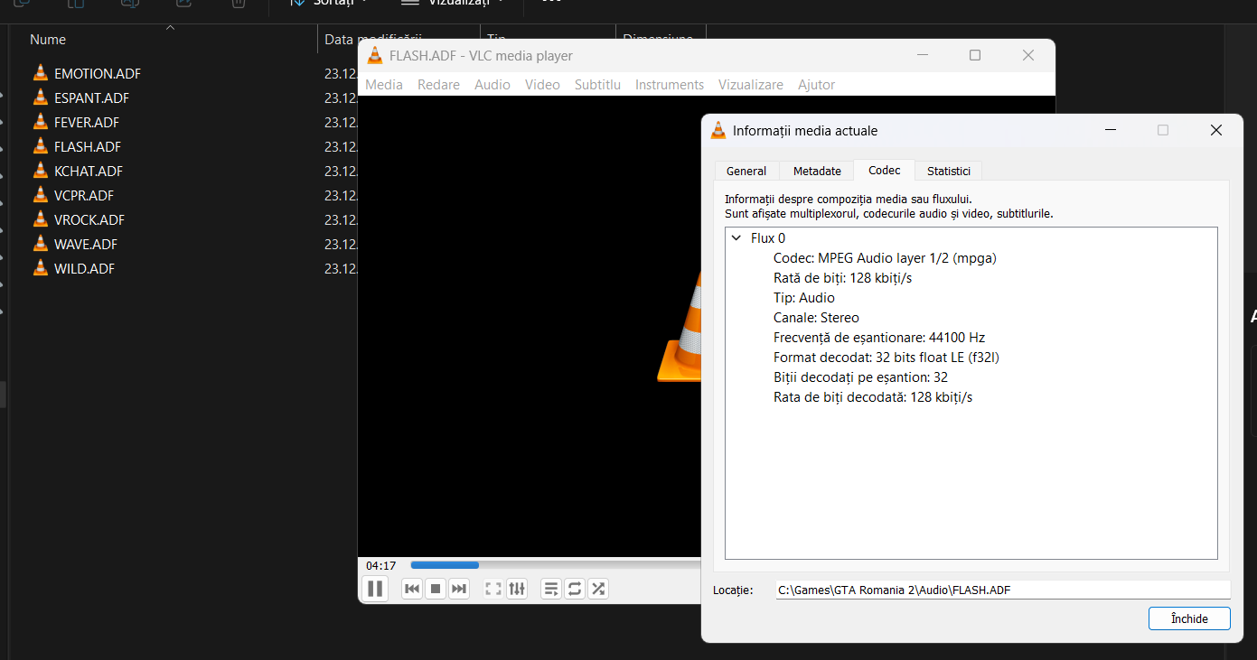Click the VLC cone icon for VCPR.ADF
The width and height of the screenshot is (1257, 660).
click(x=40, y=195)
